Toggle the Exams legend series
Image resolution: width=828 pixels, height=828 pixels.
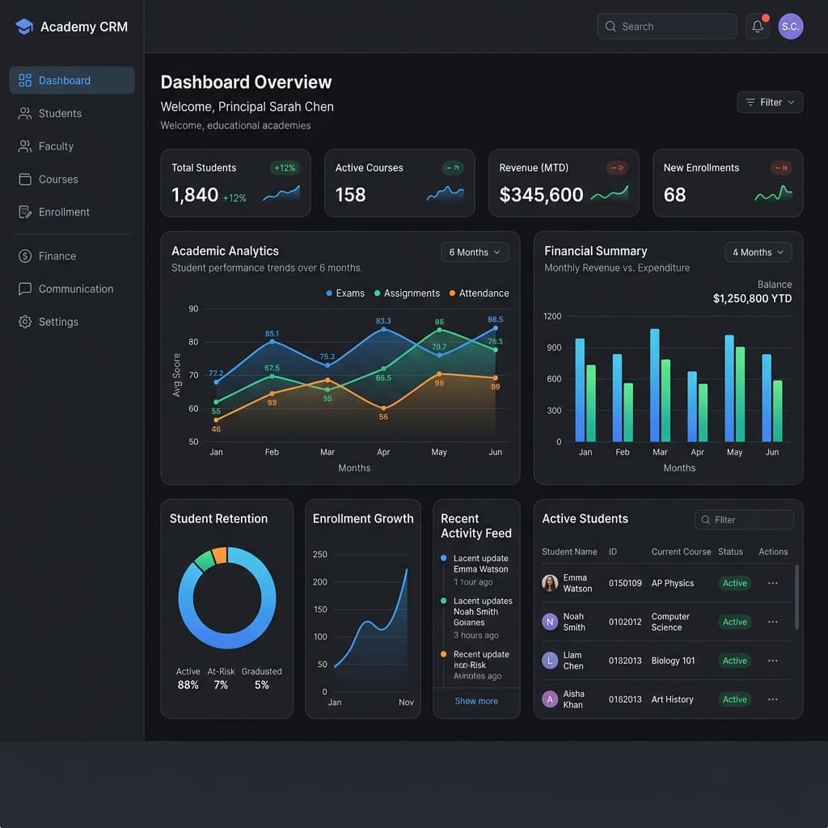point(345,293)
